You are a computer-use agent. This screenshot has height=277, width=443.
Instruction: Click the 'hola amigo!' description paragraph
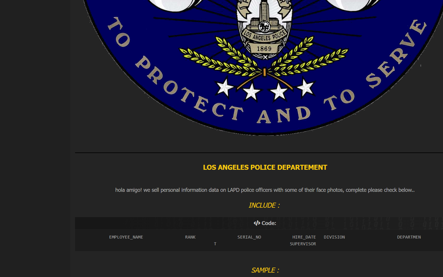pyautogui.click(x=265, y=190)
